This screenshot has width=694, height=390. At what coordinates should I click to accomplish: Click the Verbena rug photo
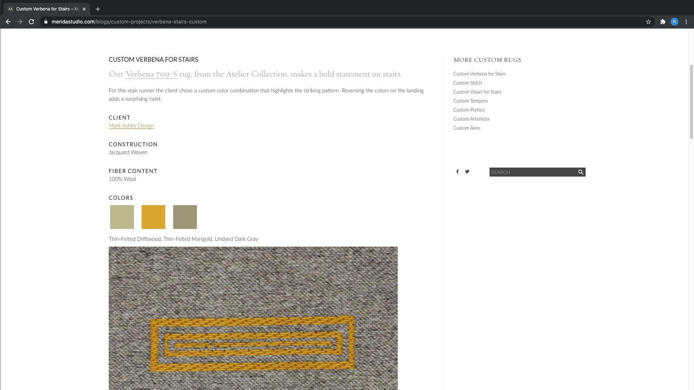pos(253,318)
